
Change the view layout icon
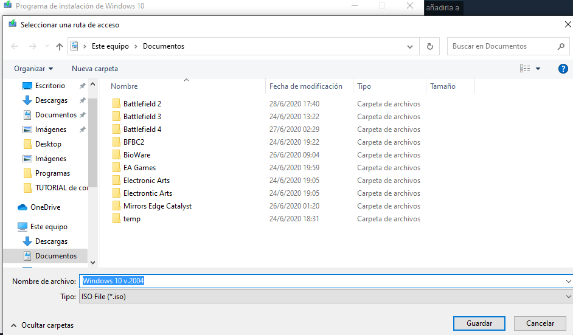(525, 69)
